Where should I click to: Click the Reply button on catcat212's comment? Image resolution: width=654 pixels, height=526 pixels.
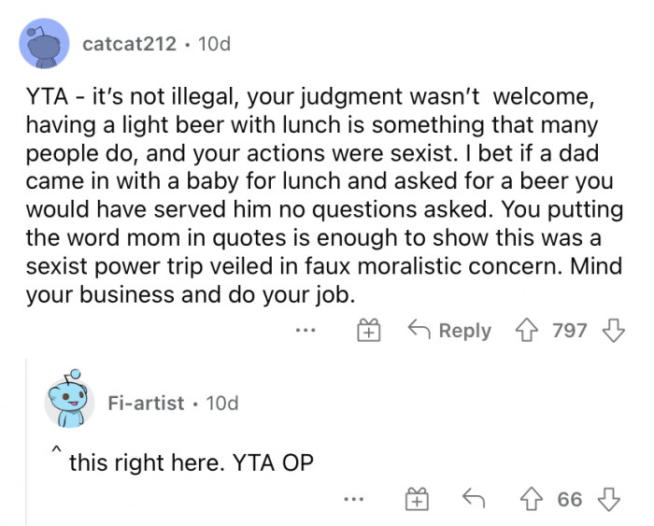point(449,330)
